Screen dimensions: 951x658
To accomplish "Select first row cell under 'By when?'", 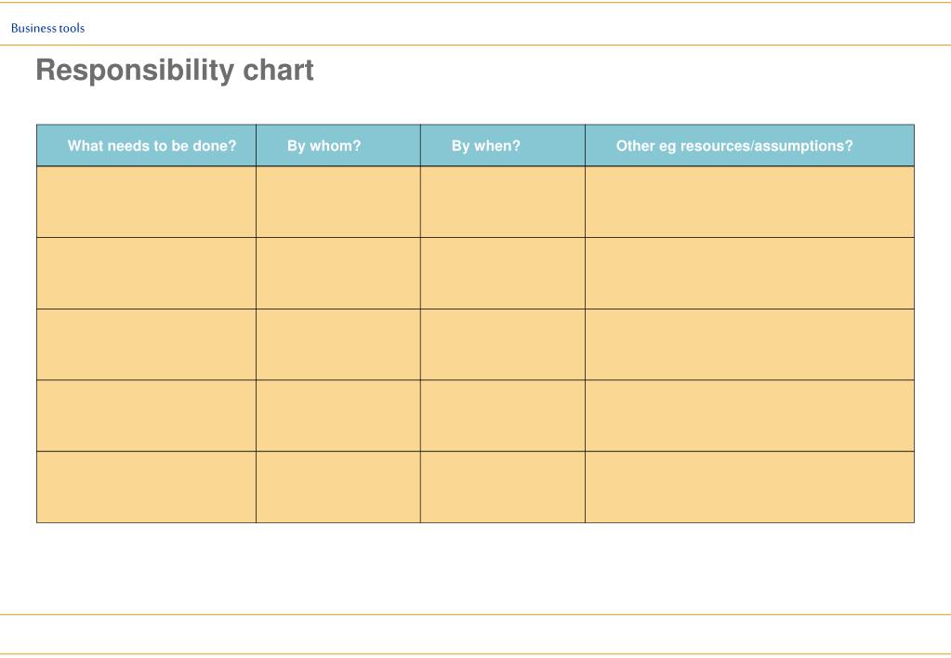I will (503, 202).
